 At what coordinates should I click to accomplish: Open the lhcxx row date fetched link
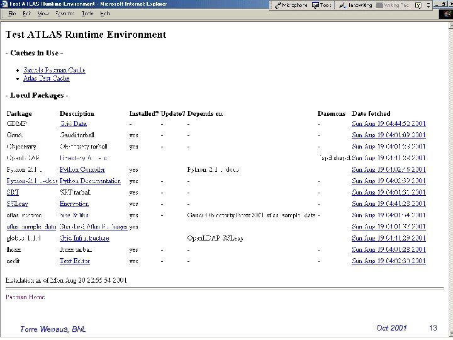tap(389, 249)
